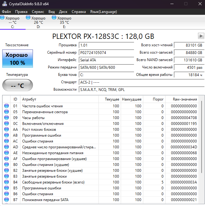Click status icon of attribute AD row

[6, 147]
